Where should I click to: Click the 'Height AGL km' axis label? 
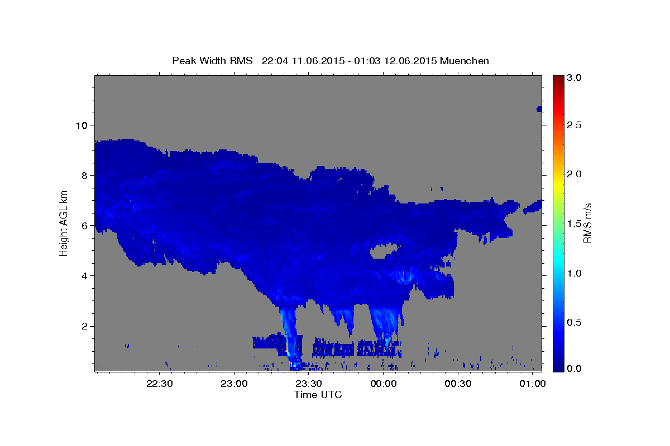click(x=64, y=224)
